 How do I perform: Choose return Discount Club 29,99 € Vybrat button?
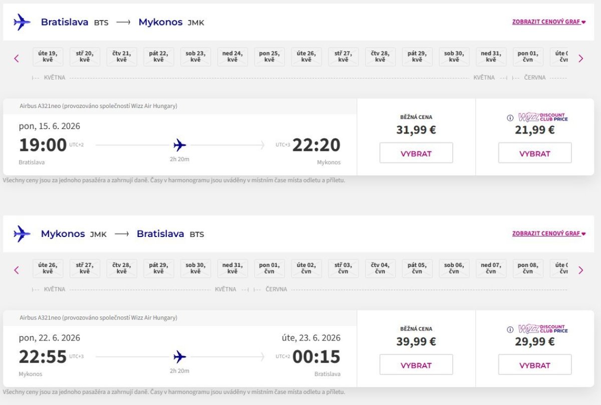point(534,365)
